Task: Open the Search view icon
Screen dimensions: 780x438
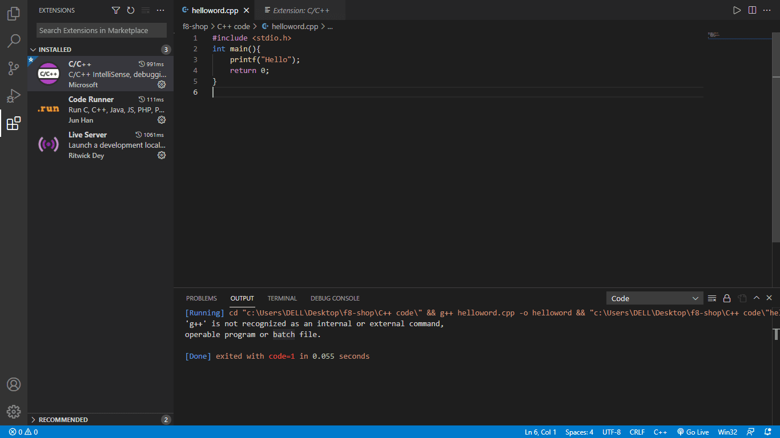Action: coord(14,41)
